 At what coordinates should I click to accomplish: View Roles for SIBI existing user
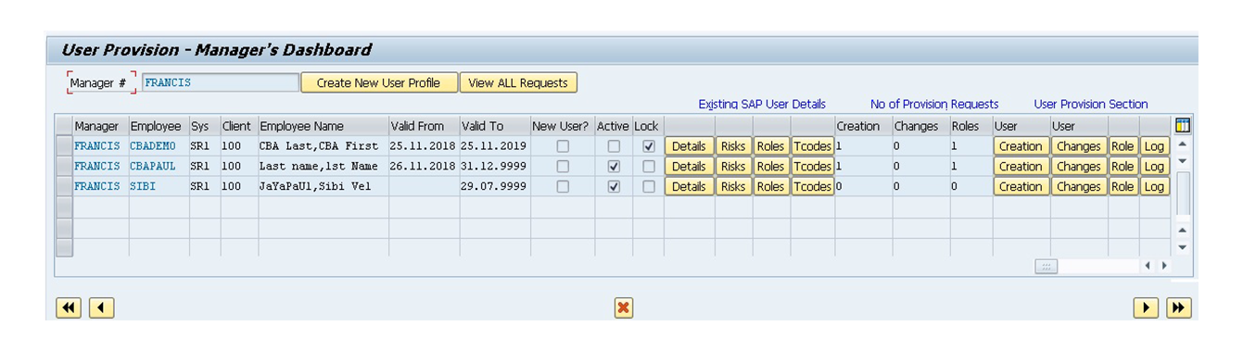coord(770,187)
